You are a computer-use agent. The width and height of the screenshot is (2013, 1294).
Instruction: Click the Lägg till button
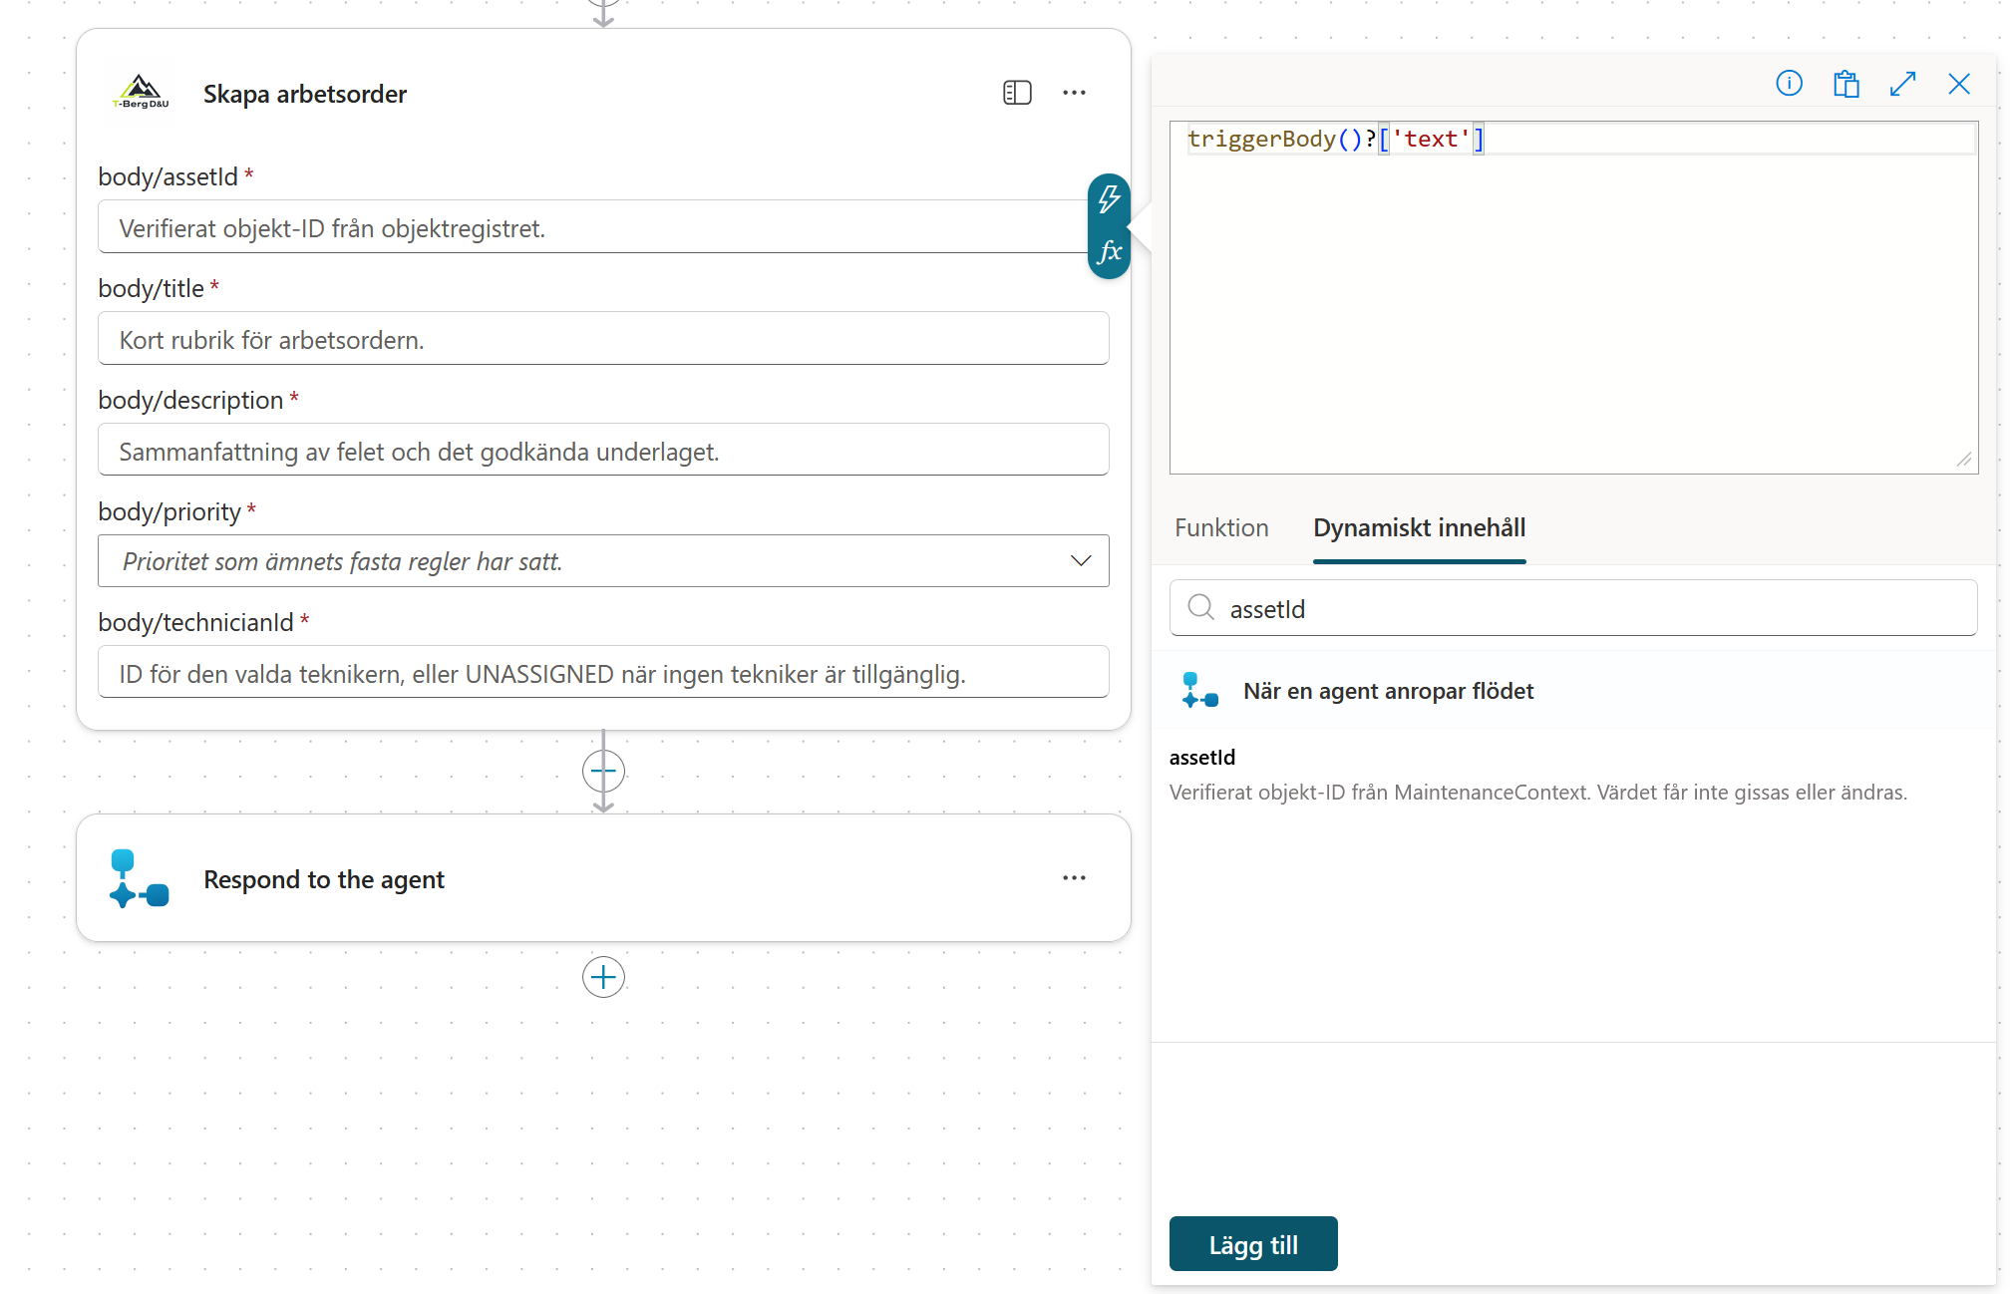[x=1253, y=1244]
